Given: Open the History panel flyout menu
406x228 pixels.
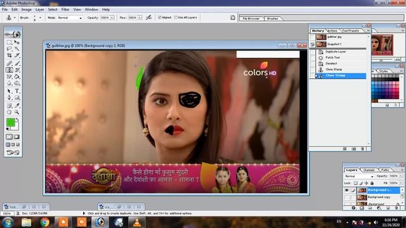Looking at the screenshot, I should click(368, 30).
